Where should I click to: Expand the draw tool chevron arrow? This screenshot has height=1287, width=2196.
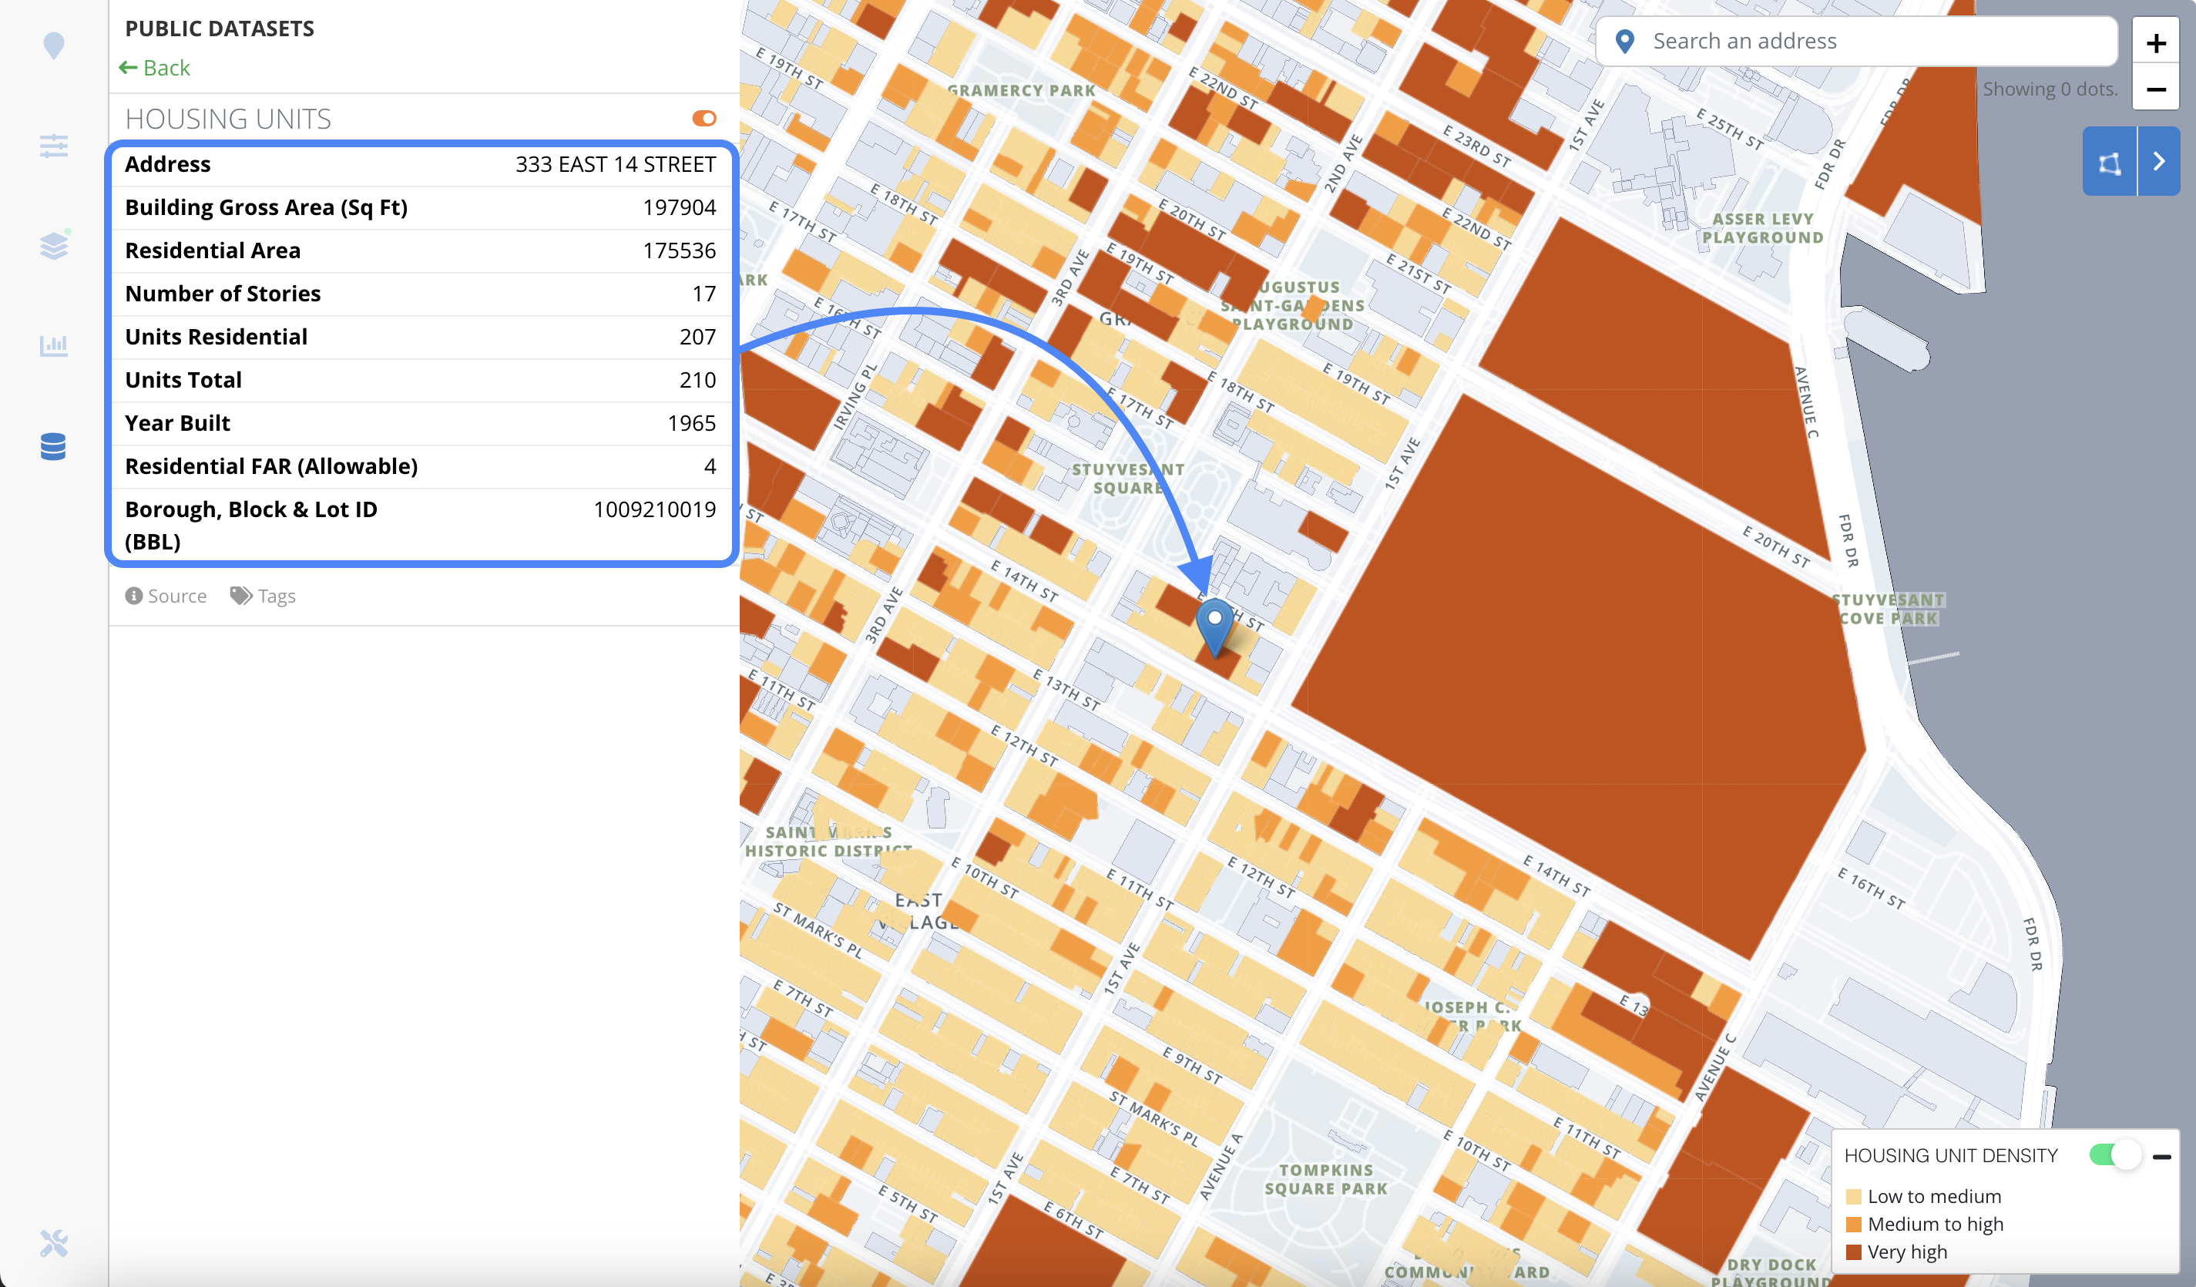(x=2159, y=162)
